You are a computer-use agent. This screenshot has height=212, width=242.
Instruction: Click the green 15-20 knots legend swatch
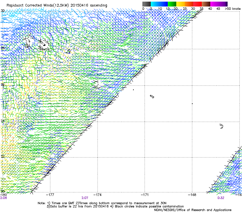(x=172, y=4)
